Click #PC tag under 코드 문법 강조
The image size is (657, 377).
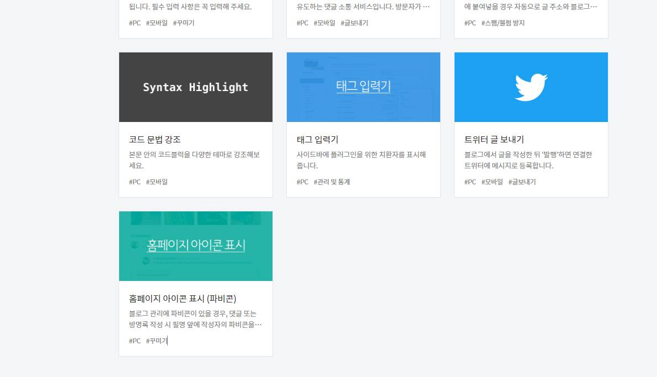point(135,182)
